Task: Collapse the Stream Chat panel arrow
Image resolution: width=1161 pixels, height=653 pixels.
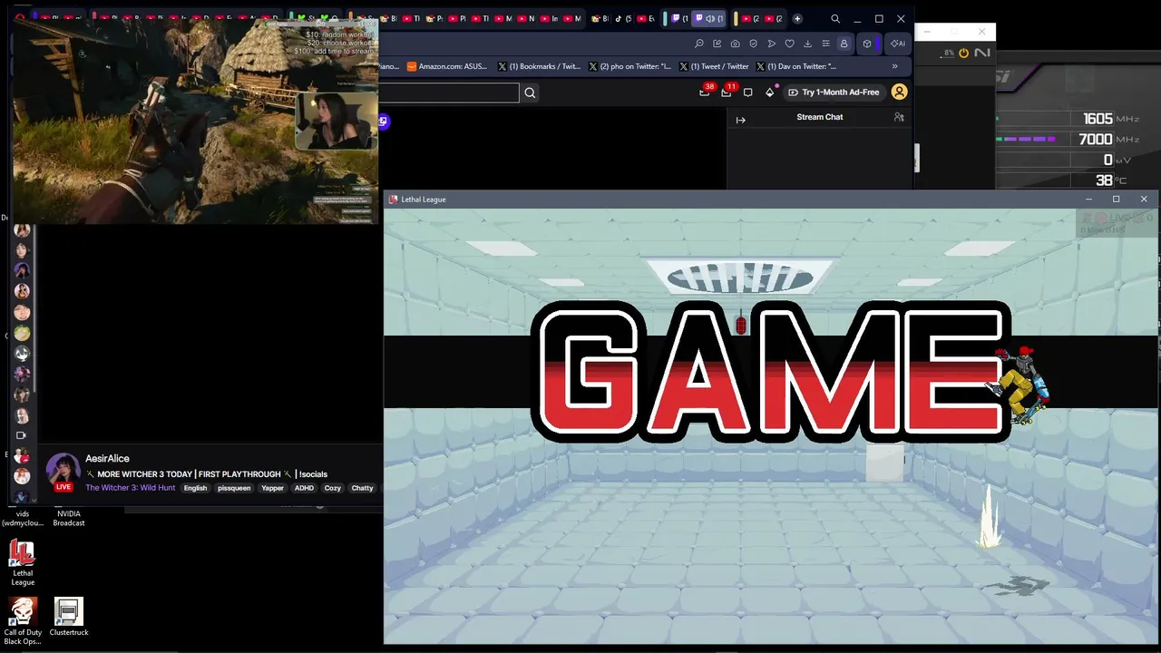Action: coord(740,120)
